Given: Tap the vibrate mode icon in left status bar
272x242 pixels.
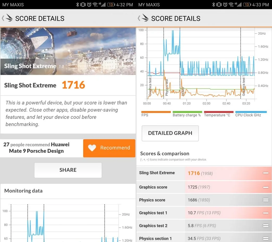Looking at the screenshot, I should (x=83, y=5).
